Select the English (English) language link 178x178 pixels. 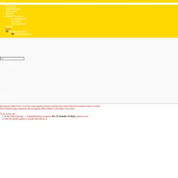coord(23,34)
